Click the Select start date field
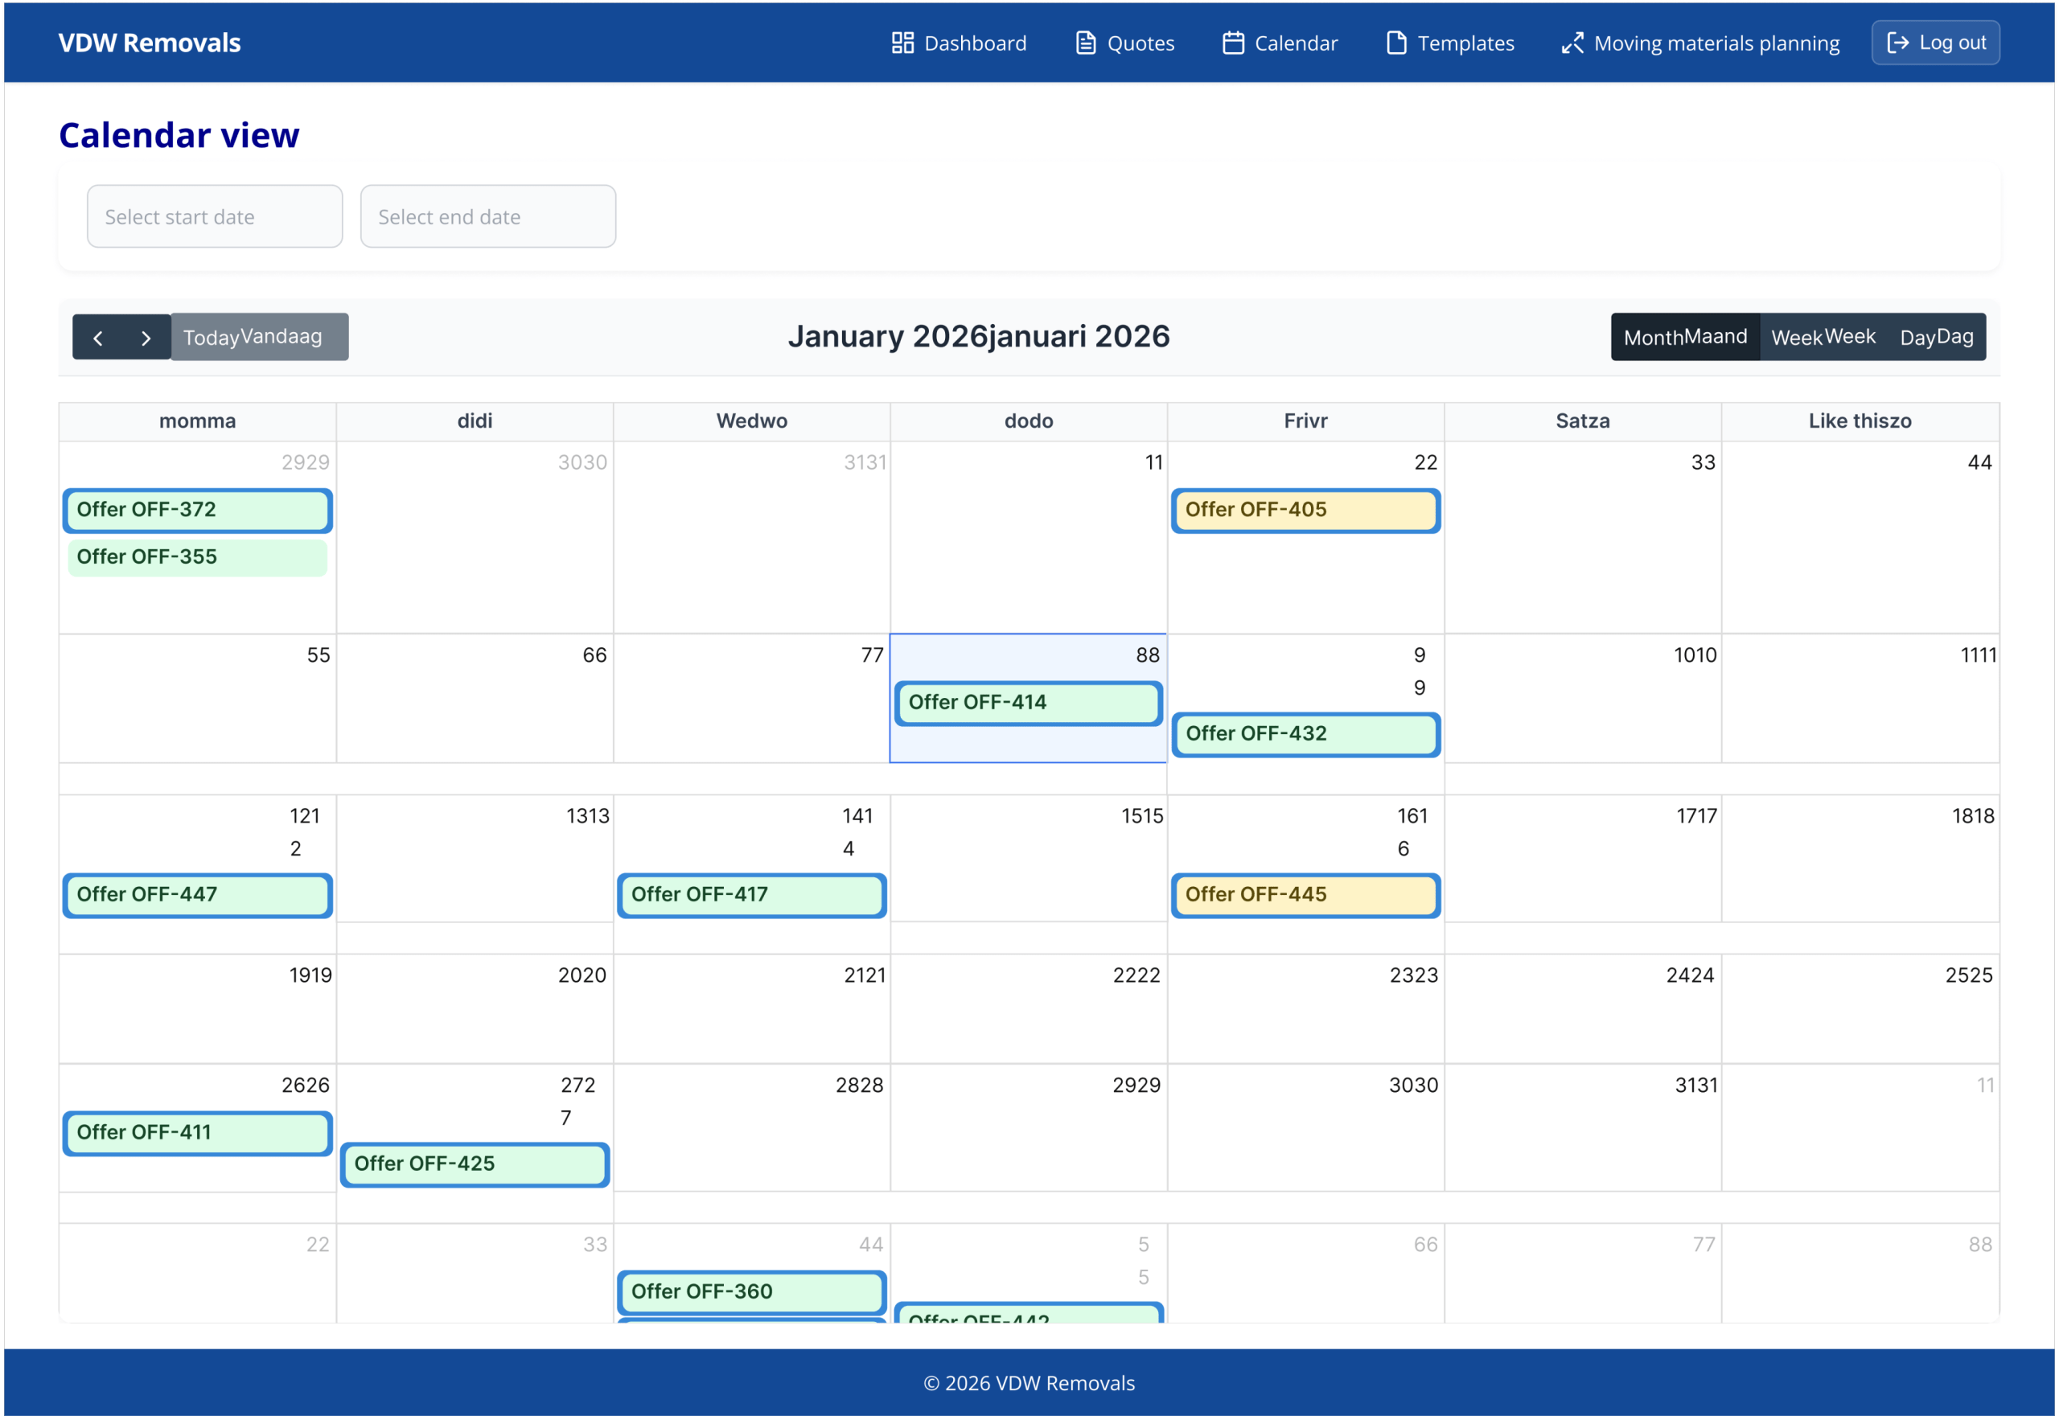This screenshot has width=2059, height=1416. tap(215, 216)
